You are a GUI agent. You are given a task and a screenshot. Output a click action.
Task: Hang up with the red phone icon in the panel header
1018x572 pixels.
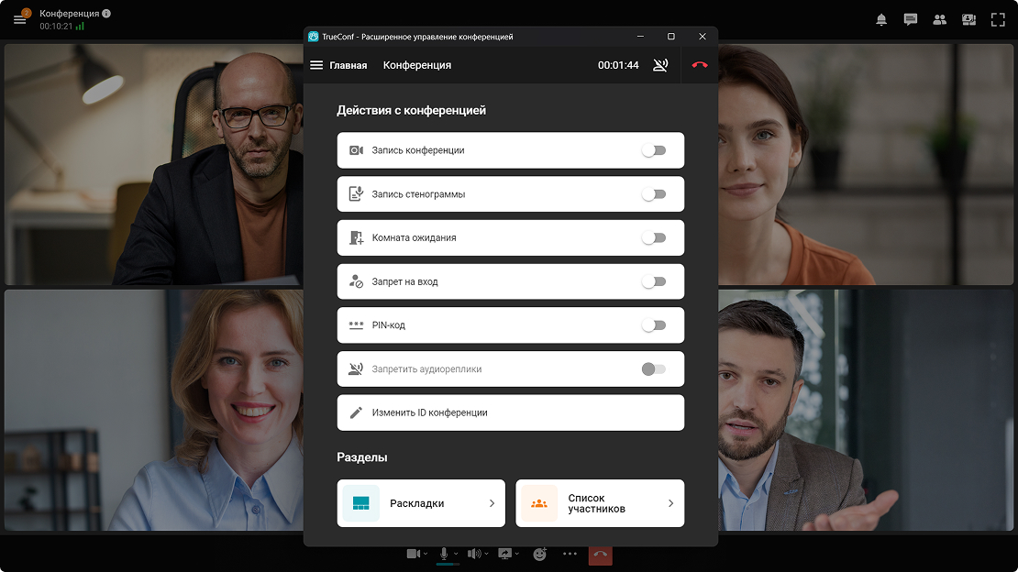click(x=700, y=65)
